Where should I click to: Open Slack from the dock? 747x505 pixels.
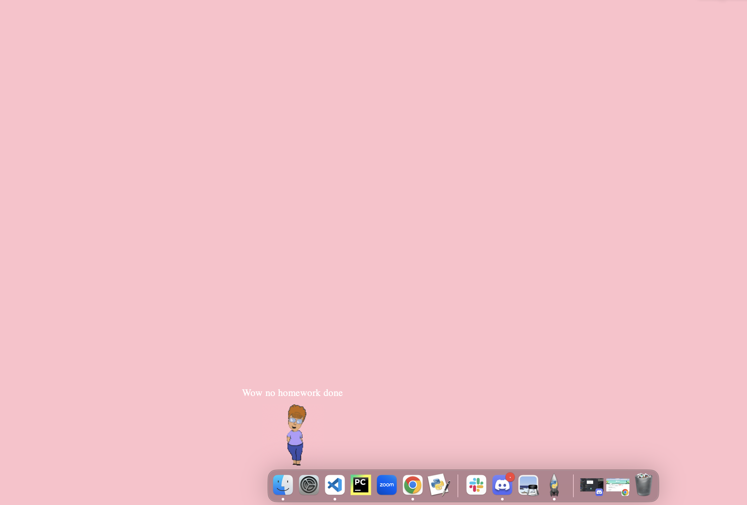tap(476, 485)
